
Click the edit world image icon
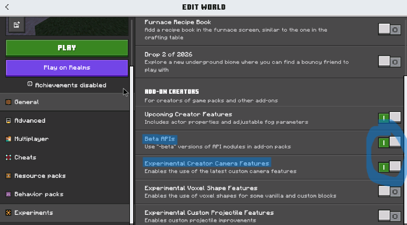pos(17,25)
